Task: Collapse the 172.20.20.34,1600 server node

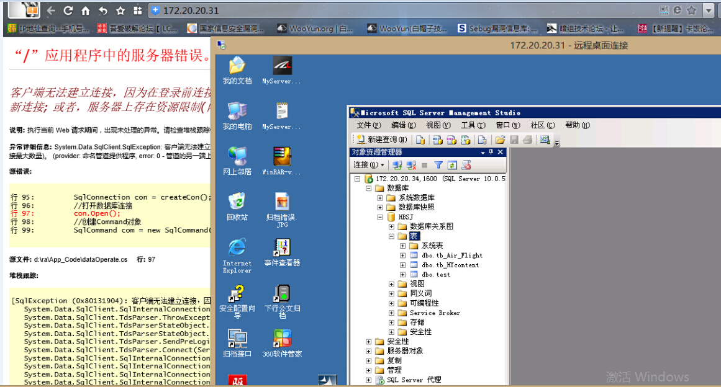Action: pos(357,179)
